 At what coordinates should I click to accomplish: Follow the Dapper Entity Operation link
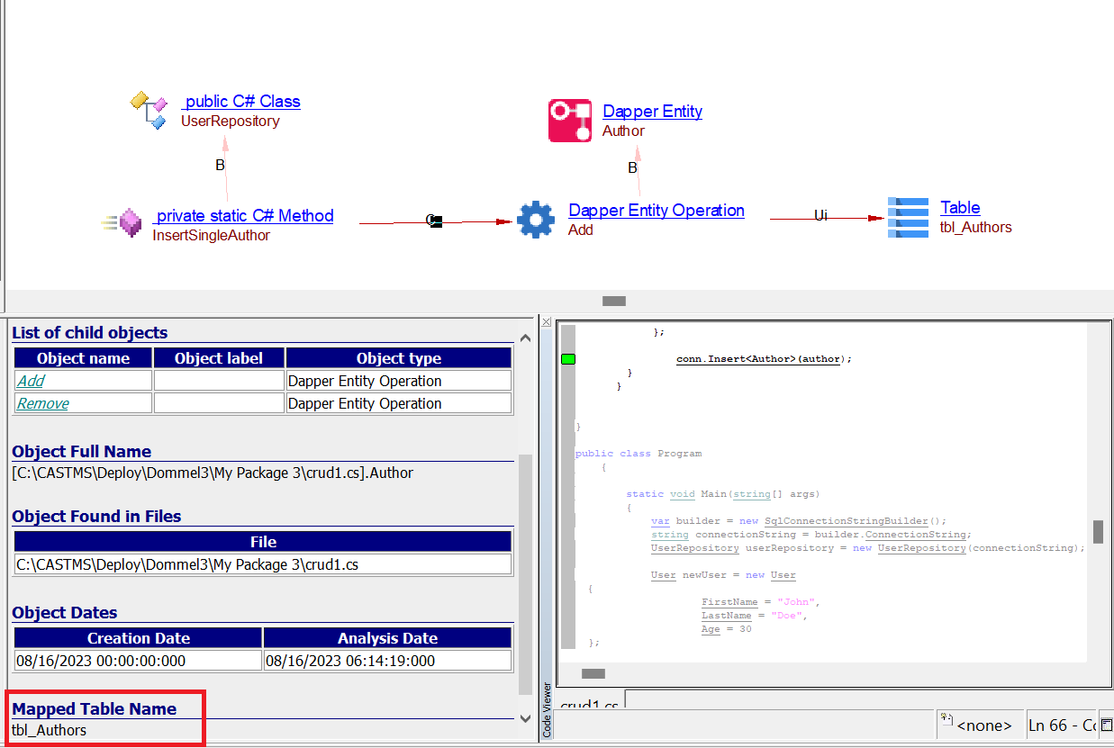pos(656,210)
